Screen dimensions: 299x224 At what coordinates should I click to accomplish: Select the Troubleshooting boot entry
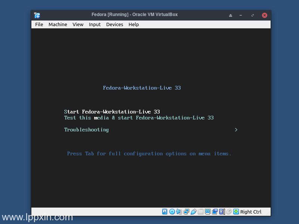86,130
